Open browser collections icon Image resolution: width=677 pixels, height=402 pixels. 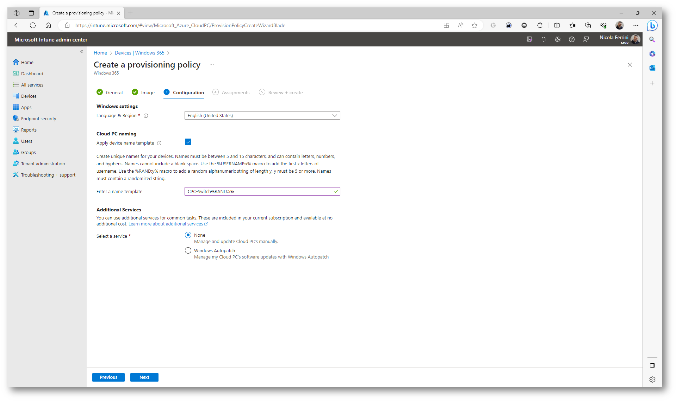click(x=588, y=25)
